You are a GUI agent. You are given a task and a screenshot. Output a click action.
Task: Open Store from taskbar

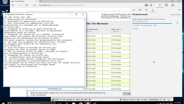(x=80, y=103)
